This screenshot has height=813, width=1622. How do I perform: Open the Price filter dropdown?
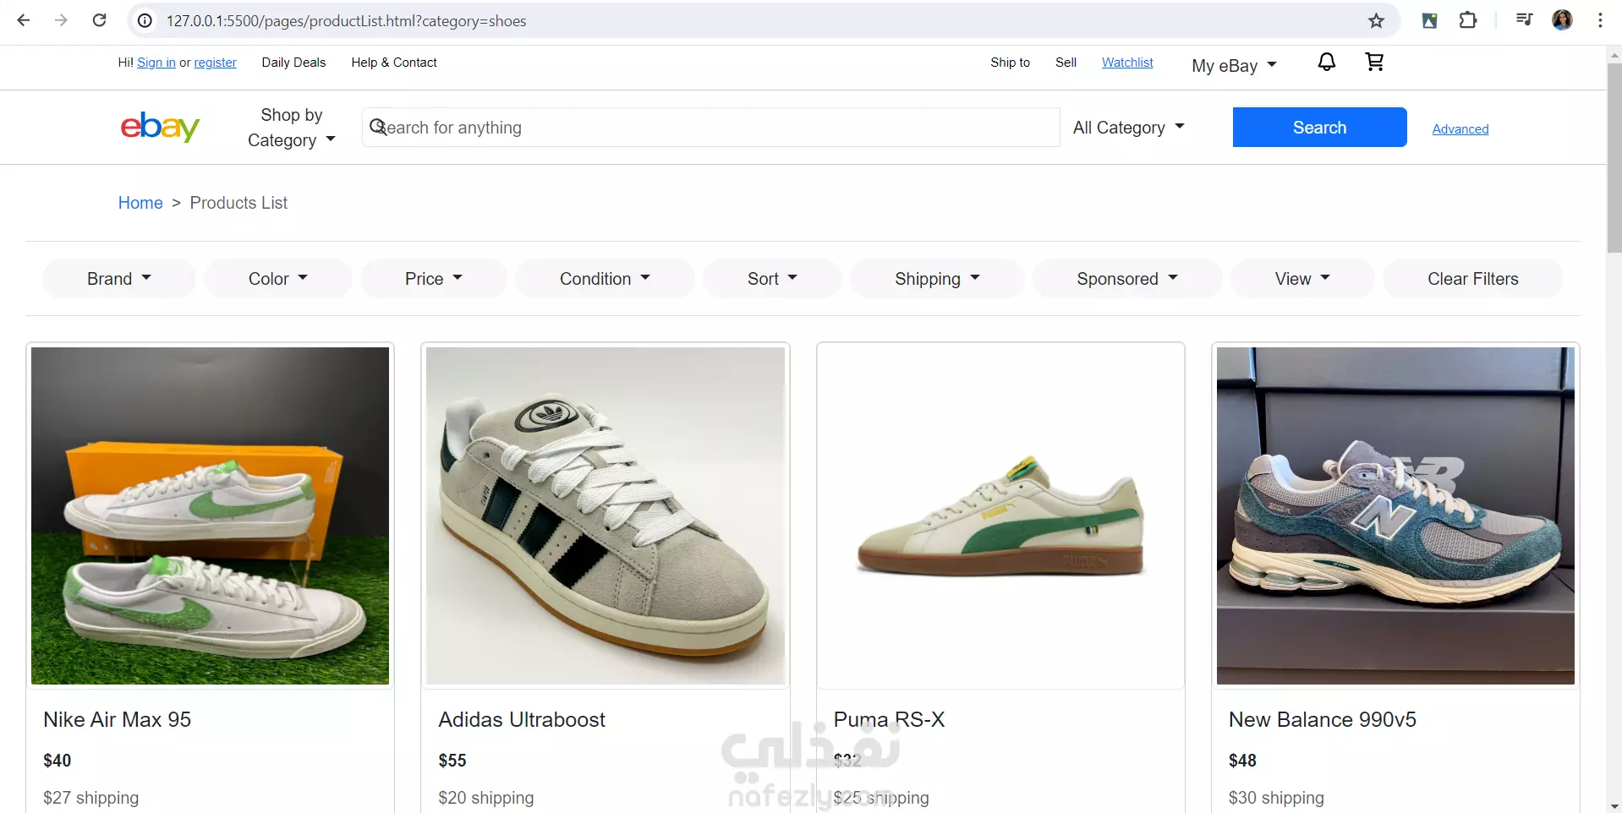tap(433, 279)
